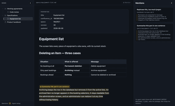Click the Specifications folder icon
The width and height of the screenshot is (175, 106).
tap(5, 15)
